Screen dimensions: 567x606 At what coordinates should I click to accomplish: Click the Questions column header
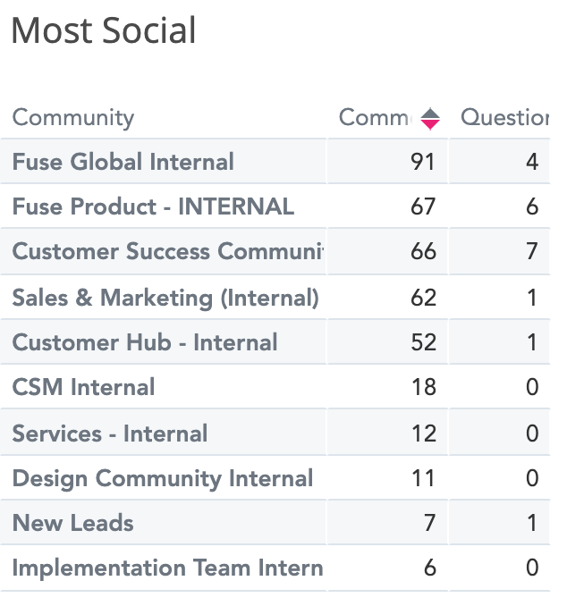point(504,117)
